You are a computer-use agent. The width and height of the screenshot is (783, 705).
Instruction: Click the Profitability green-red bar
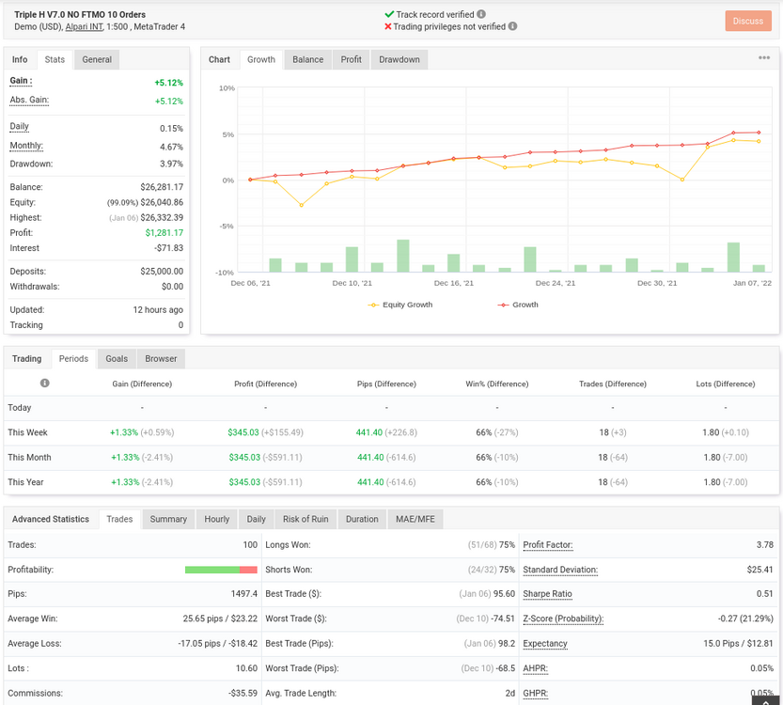(x=221, y=570)
